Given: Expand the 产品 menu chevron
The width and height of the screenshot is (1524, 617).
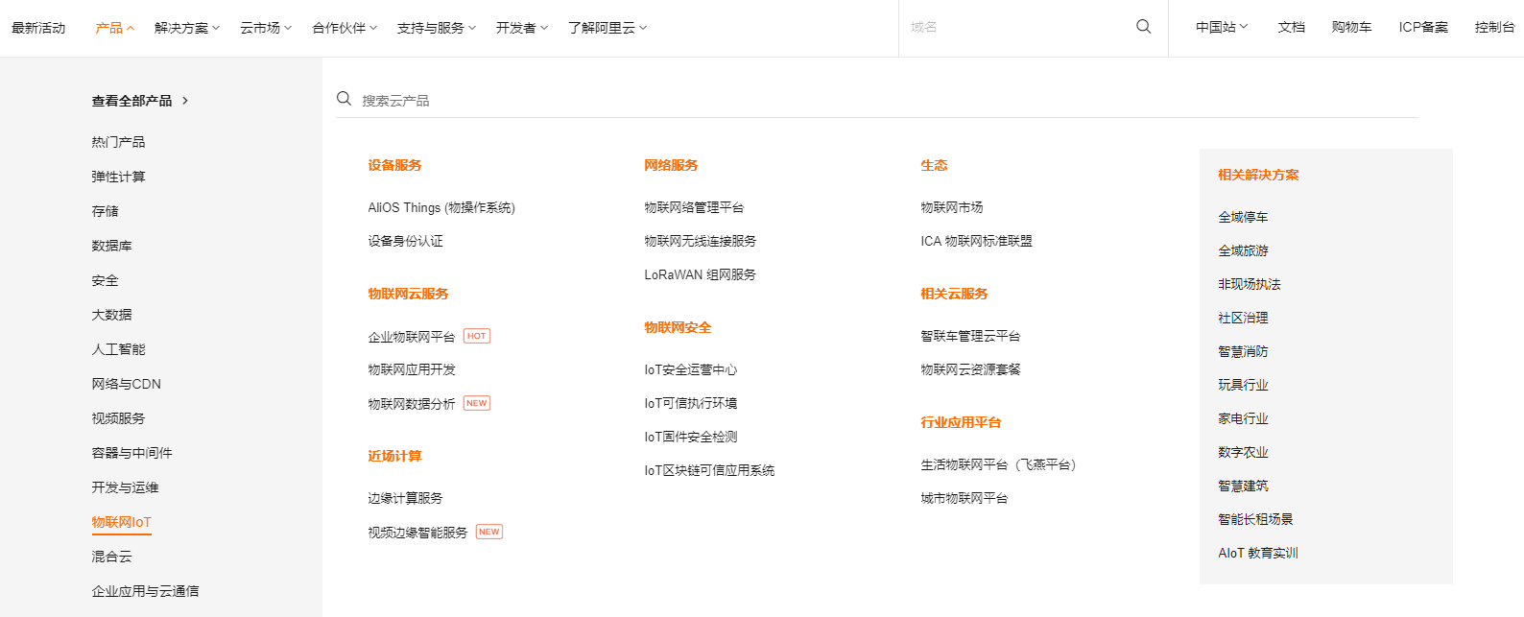Looking at the screenshot, I should click(x=131, y=28).
